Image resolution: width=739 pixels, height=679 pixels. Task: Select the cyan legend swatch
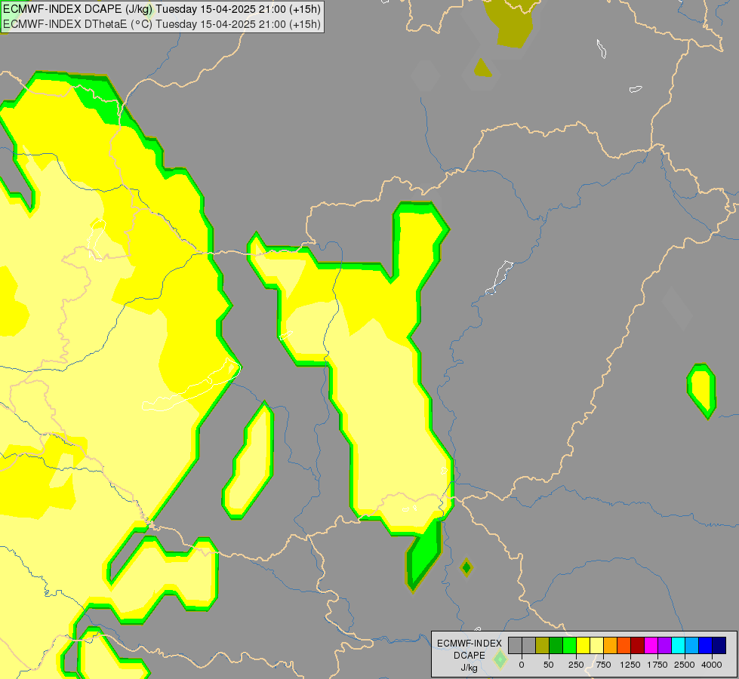click(679, 646)
